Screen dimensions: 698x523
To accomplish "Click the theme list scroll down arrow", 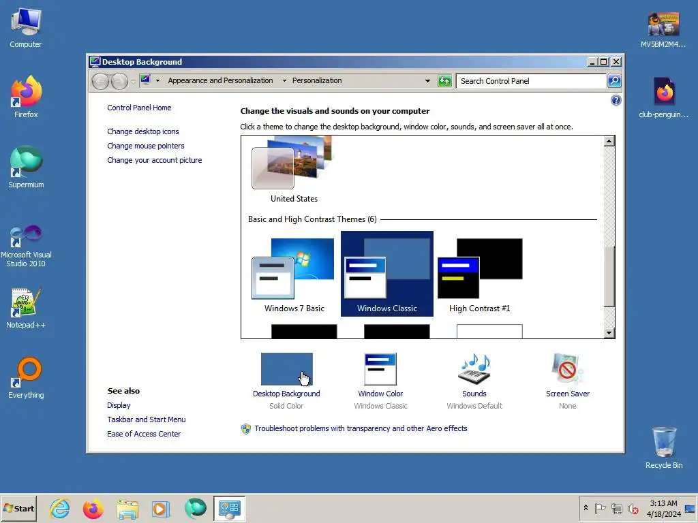I will pyautogui.click(x=609, y=332).
